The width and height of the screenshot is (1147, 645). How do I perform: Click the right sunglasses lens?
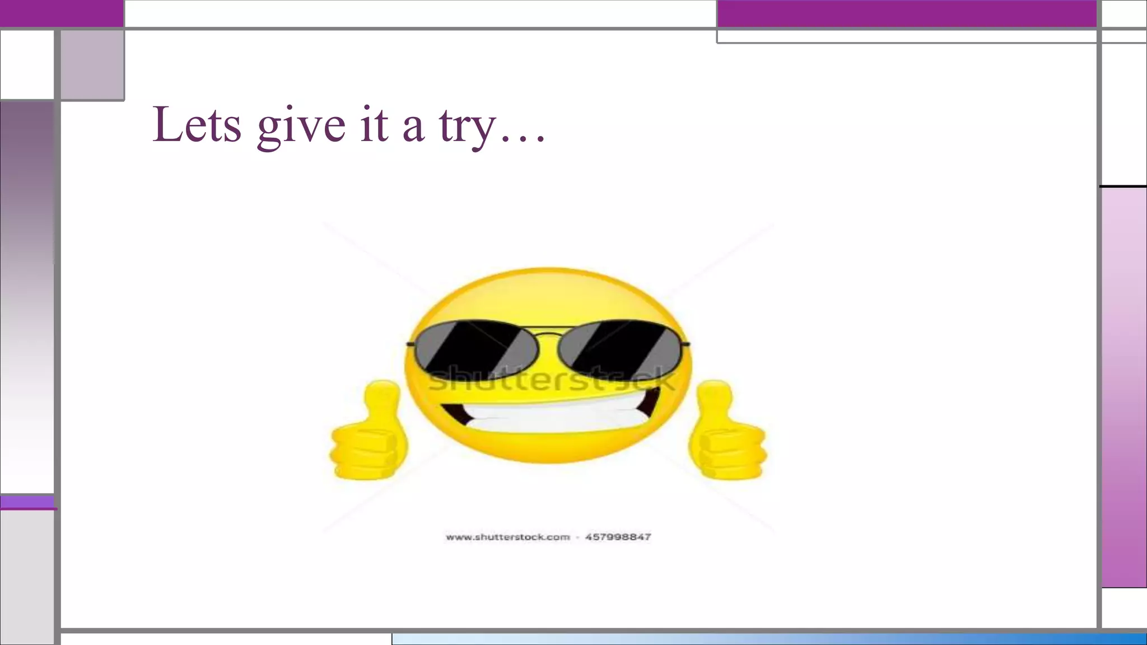pyautogui.click(x=621, y=345)
